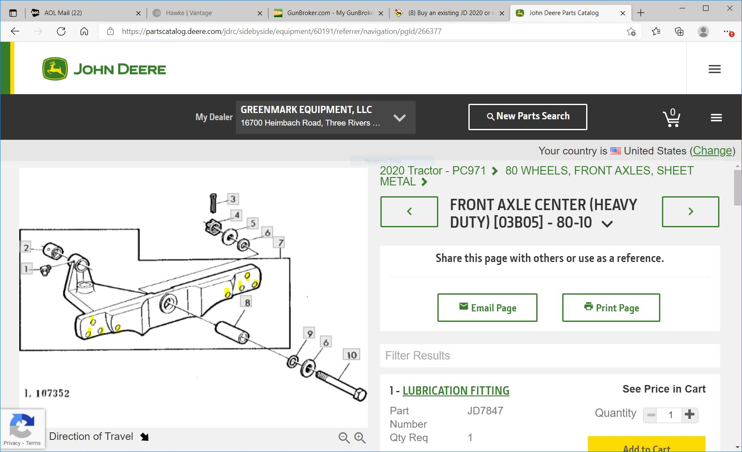The height and width of the screenshot is (452, 742).
Task: Select part callout 8 in diagram
Action: (x=247, y=302)
